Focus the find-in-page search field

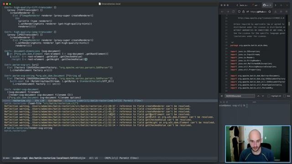(x=240, y=96)
